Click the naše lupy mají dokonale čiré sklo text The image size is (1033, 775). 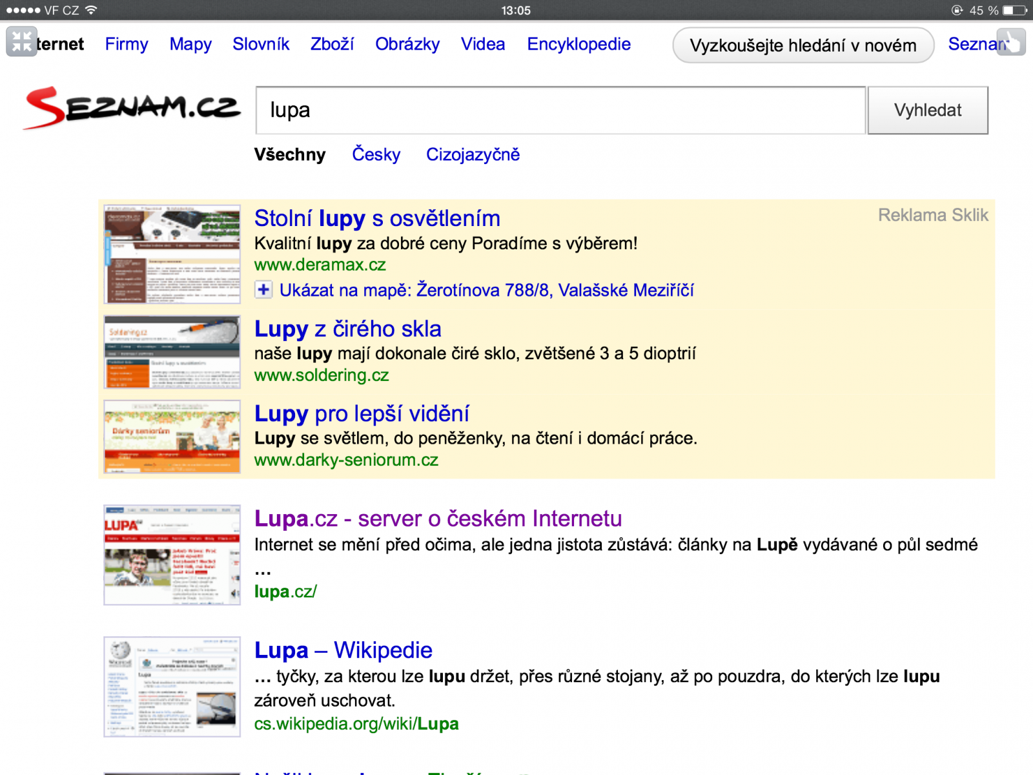[x=475, y=353]
